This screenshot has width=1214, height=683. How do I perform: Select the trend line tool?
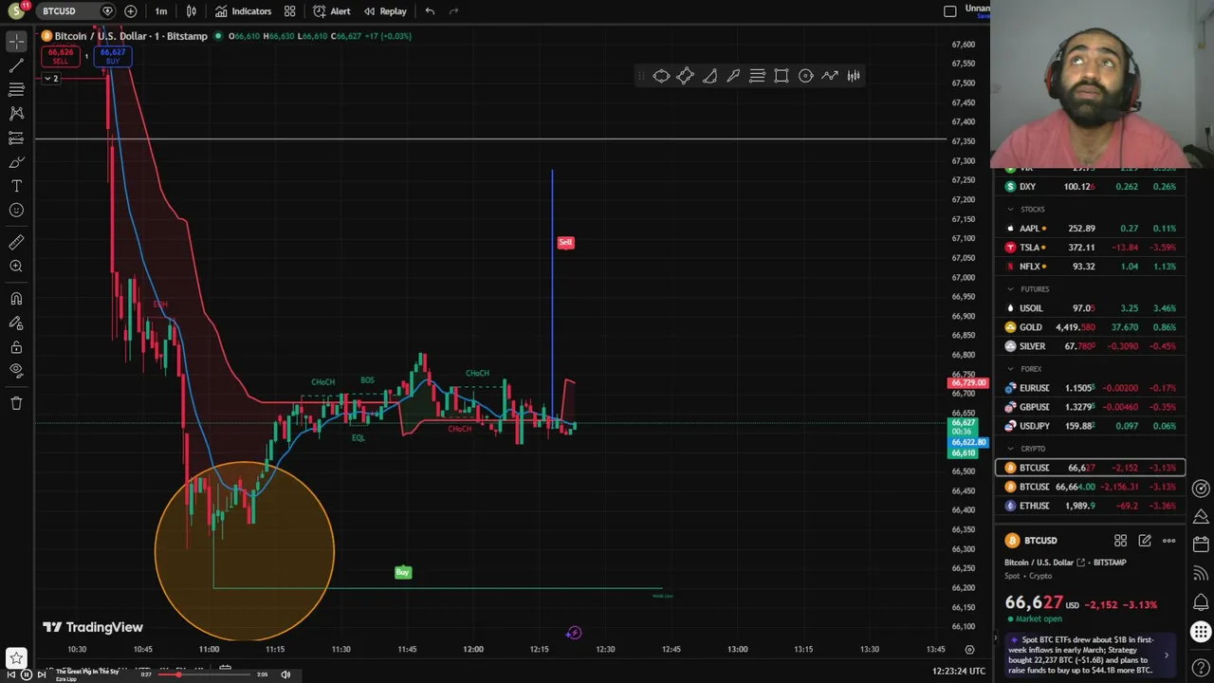tap(16, 65)
